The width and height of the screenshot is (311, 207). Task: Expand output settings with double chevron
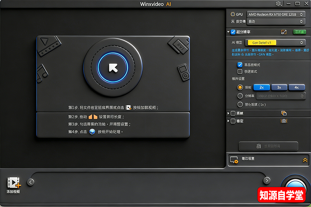click(305, 160)
